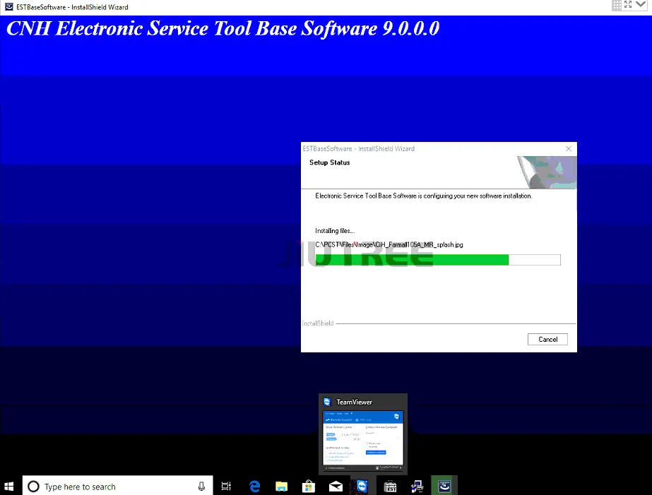The height and width of the screenshot is (495, 652).
Task: Open the Mail app from taskbar
Action: click(336, 486)
